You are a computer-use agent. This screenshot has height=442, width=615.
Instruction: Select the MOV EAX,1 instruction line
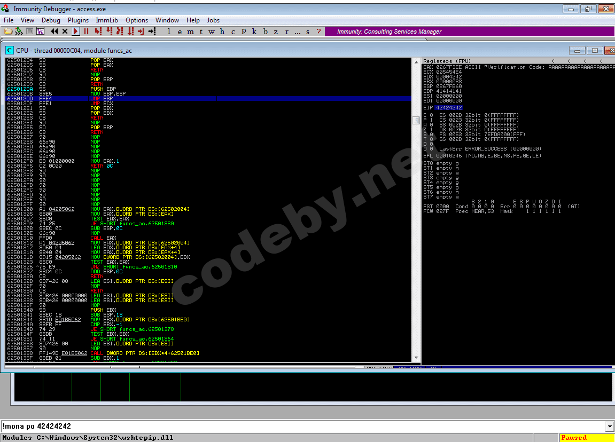pos(209,161)
